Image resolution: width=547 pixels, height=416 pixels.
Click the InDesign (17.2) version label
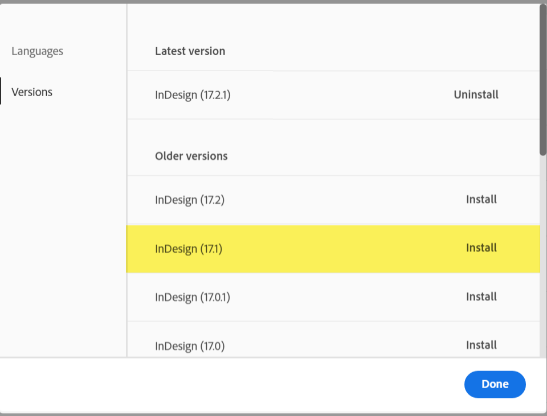point(190,200)
